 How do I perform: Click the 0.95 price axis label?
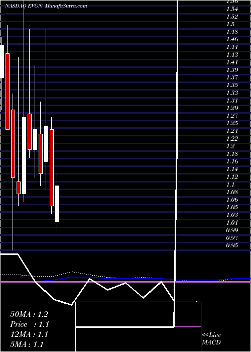click(232, 245)
